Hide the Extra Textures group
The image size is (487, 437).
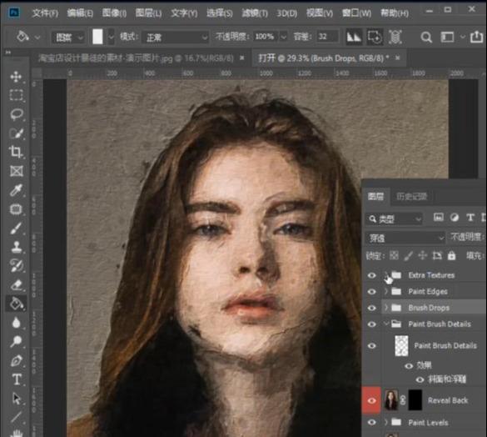(x=372, y=275)
